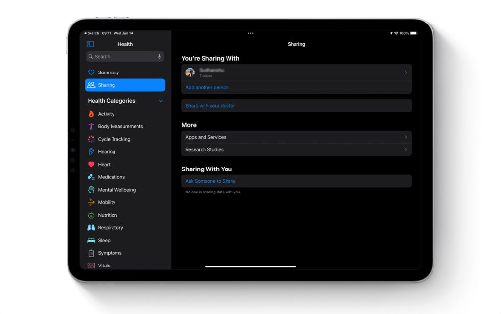Expand Apps and Services chevron
This screenshot has width=501, height=314.
pos(406,137)
